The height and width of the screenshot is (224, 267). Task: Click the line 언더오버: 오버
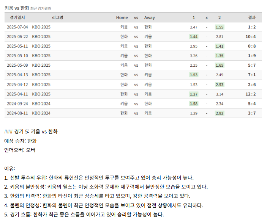[20, 150]
